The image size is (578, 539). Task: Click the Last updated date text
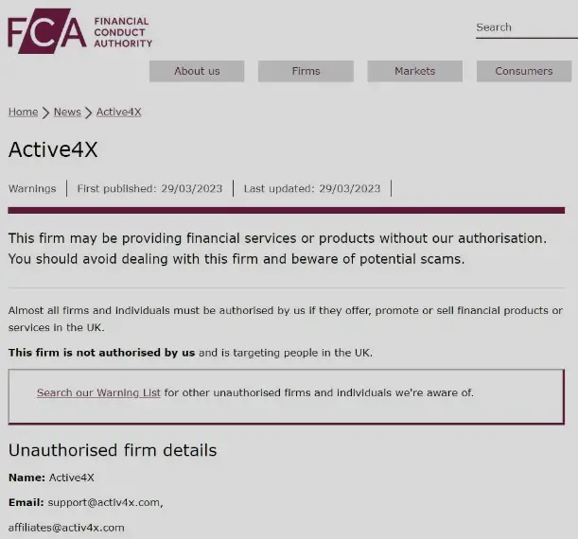312,188
